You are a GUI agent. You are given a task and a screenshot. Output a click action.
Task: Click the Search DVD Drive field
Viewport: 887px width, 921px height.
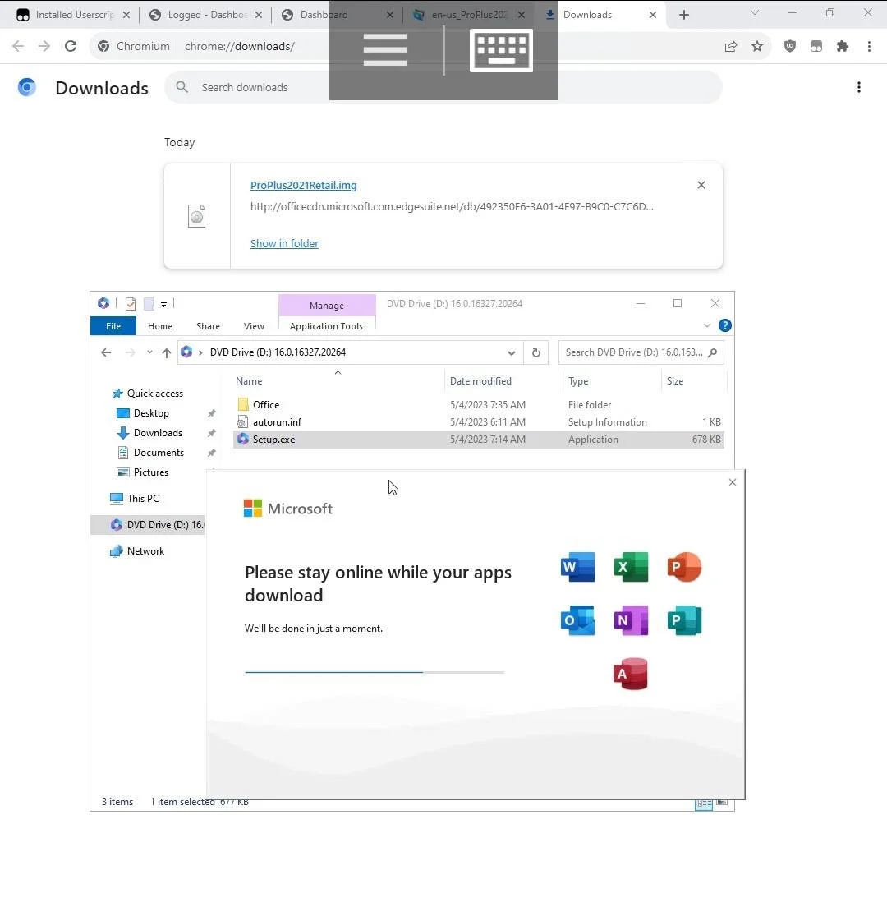pos(641,352)
